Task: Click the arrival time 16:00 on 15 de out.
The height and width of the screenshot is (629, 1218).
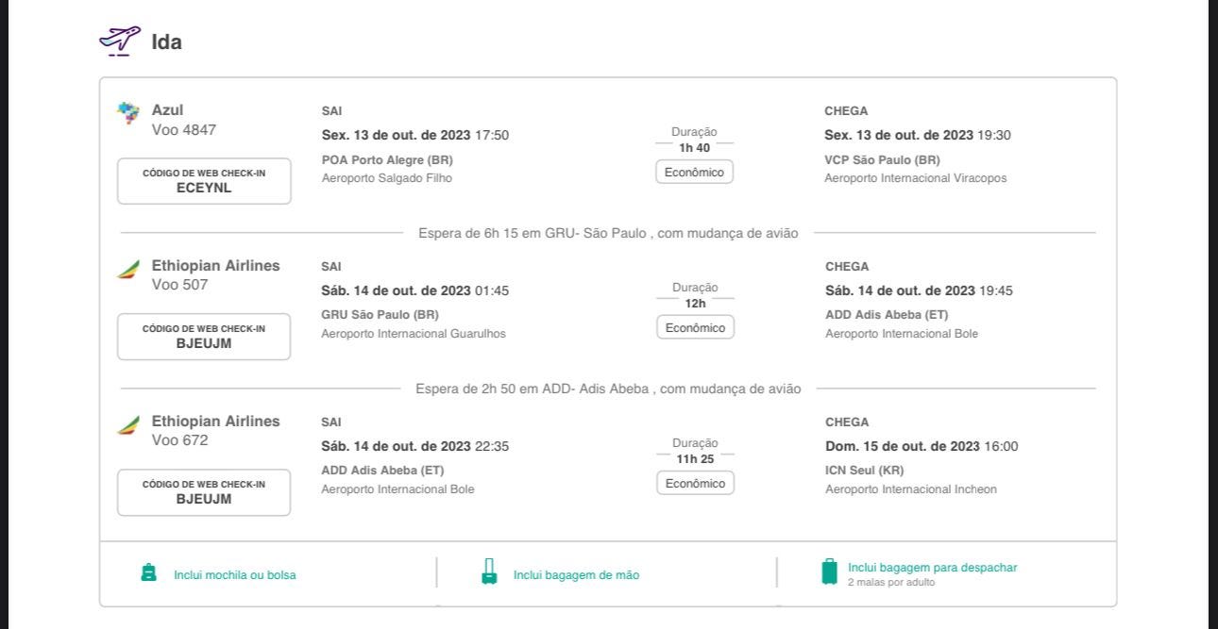Action: (1001, 446)
